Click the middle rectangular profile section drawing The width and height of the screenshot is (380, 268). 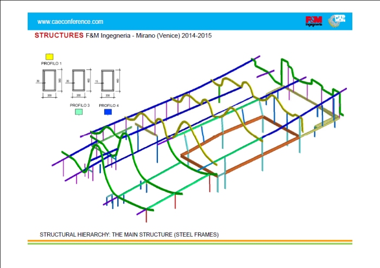click(79, 80)
